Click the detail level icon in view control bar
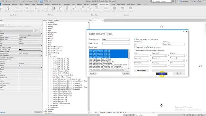This screenshot has width=206, height=116. 100,112
